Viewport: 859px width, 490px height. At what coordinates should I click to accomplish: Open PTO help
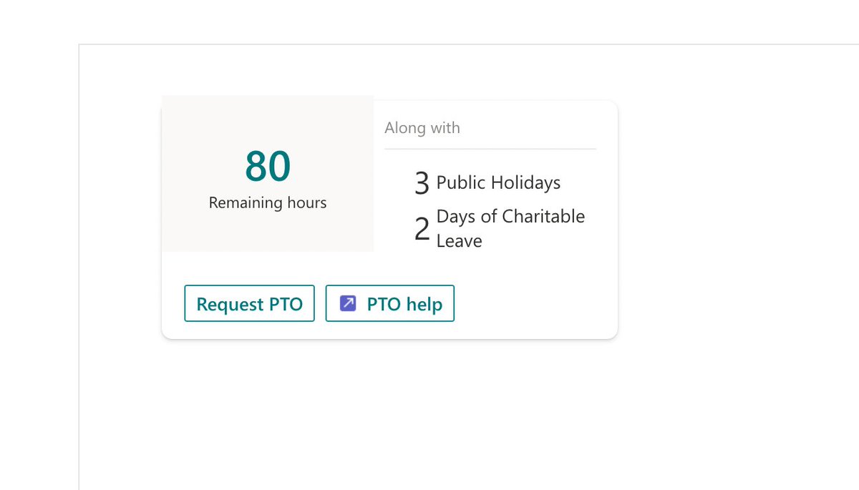coord(390,303)
